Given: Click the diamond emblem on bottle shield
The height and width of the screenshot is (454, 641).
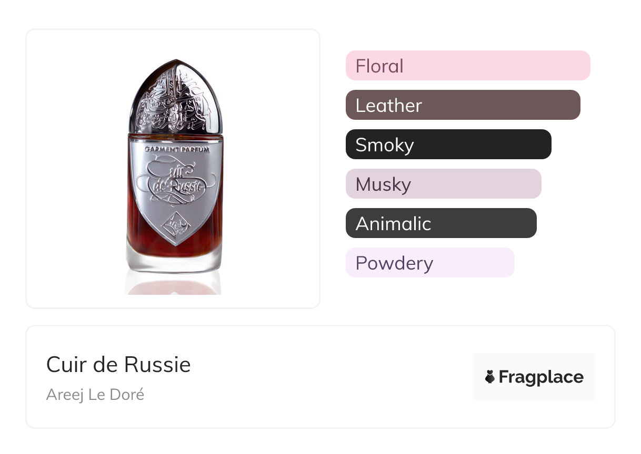Looking at the screenshot, I should [175, 225].
